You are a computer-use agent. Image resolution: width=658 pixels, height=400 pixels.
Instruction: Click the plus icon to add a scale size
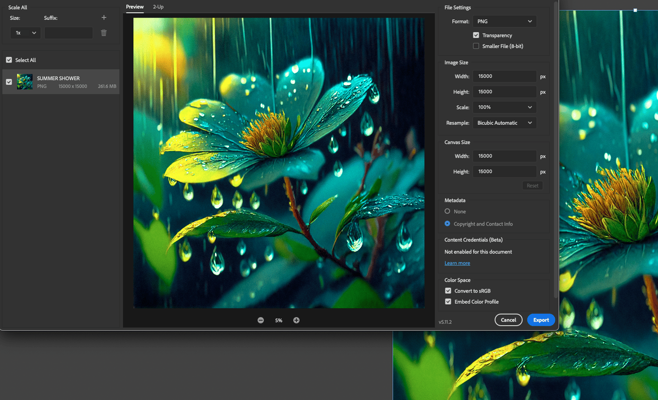[104, 18]
